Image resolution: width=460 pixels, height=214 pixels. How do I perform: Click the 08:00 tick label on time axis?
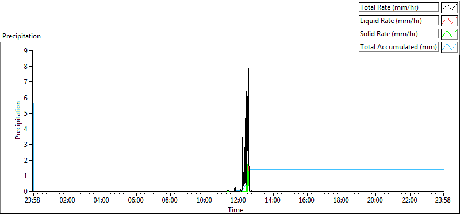click(x=170, y=201)
